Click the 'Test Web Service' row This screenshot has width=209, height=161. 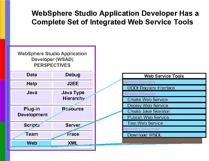[x=164, y=123]
